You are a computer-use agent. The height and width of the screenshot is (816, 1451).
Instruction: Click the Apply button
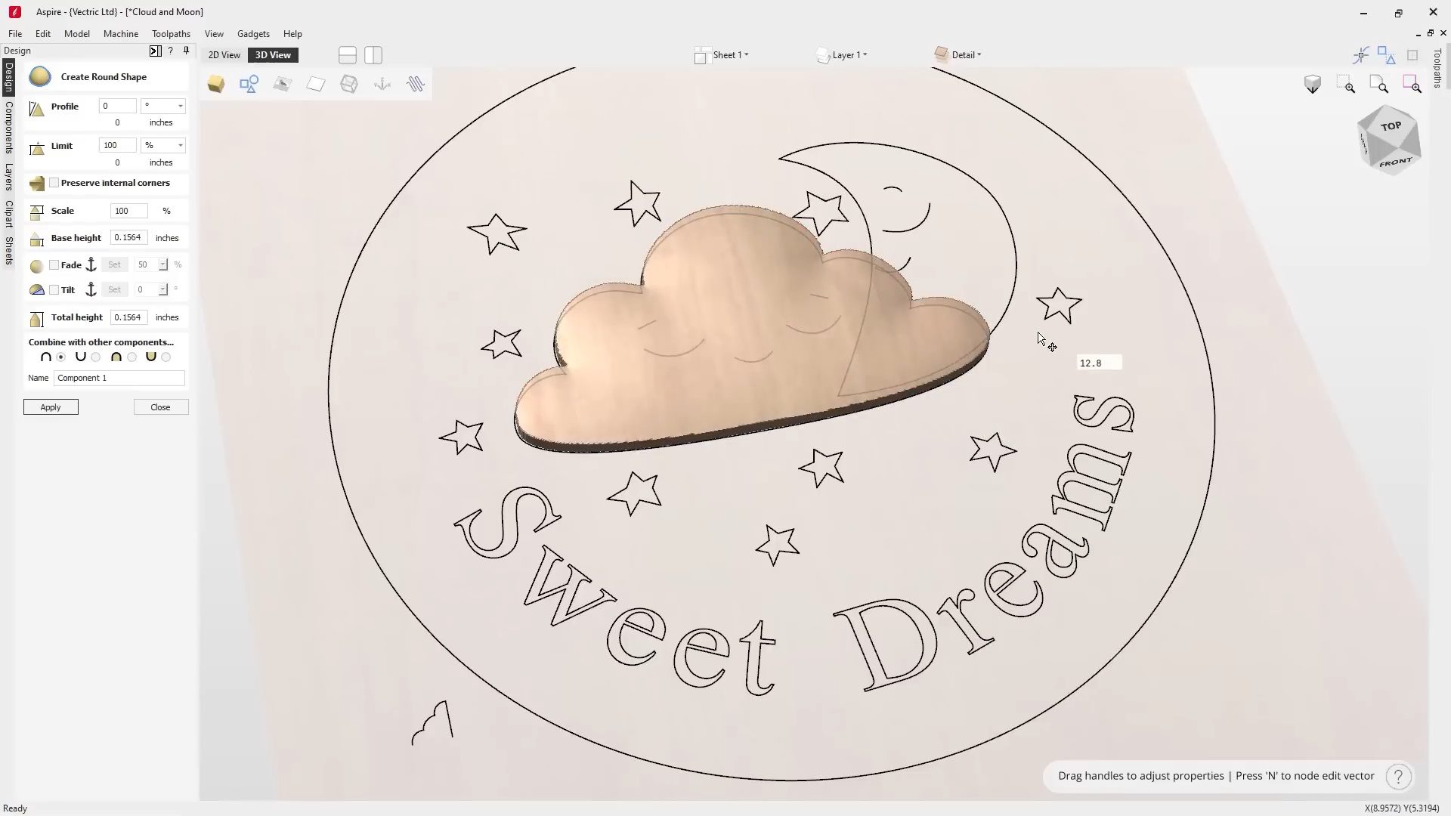[51, 407]
